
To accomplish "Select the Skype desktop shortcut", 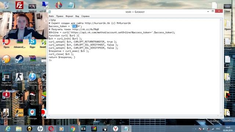I will (32, 43).
